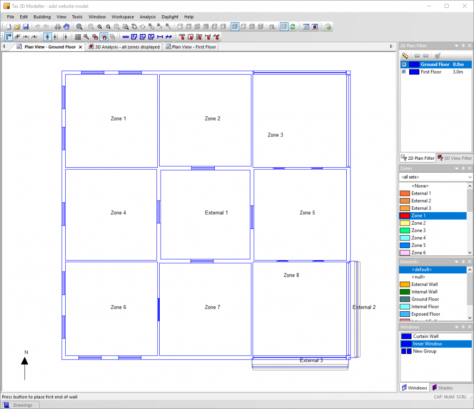The image size is (474, 409).
Task: Open the Daylight menu
Action: coord(170,17)
